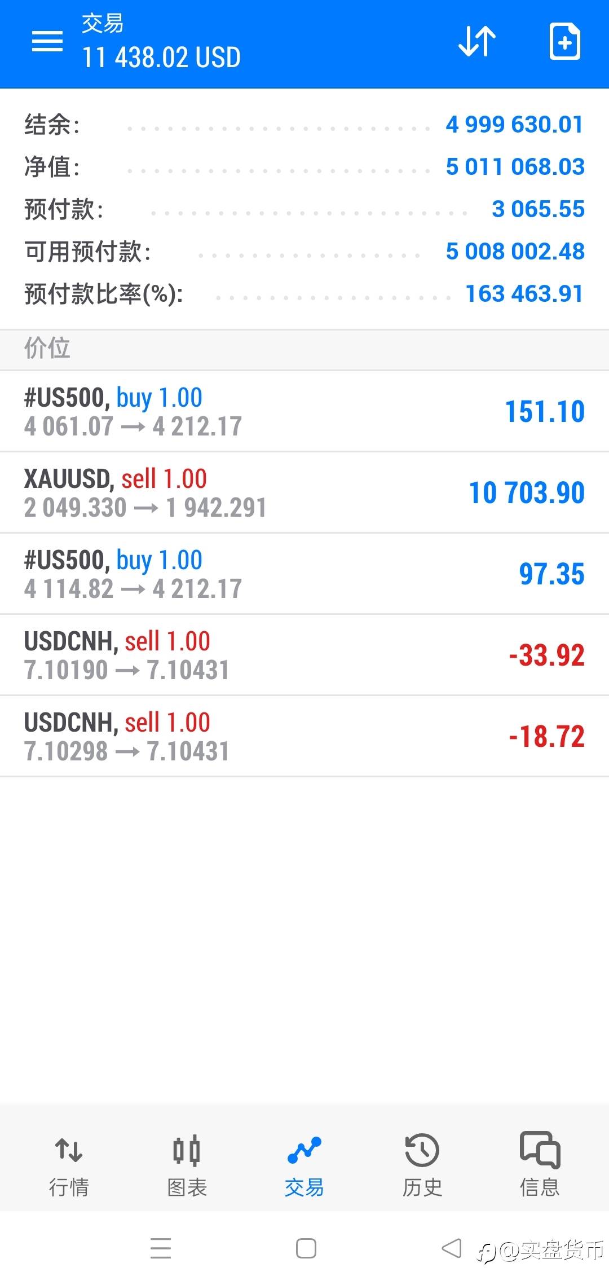Create a new order with plus document icon
Screen dimensions: 609x1285
(x=565, y=41)
